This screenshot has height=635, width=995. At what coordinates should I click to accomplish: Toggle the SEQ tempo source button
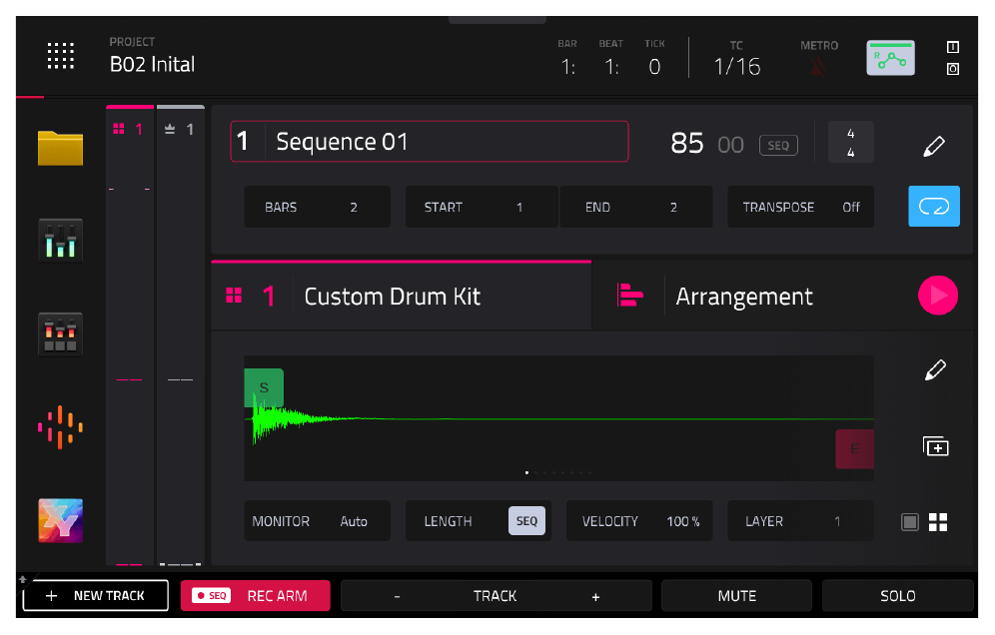[x=778, y=145]
